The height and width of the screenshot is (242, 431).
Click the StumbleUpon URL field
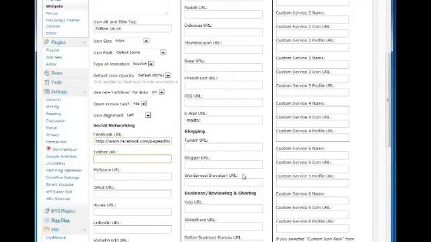point(224,50)
